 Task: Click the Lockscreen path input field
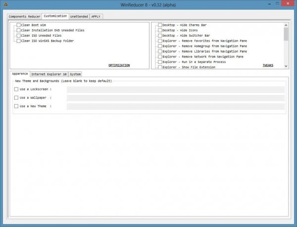(x=176, y=90)
